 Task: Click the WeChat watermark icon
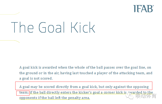[129, 96]
